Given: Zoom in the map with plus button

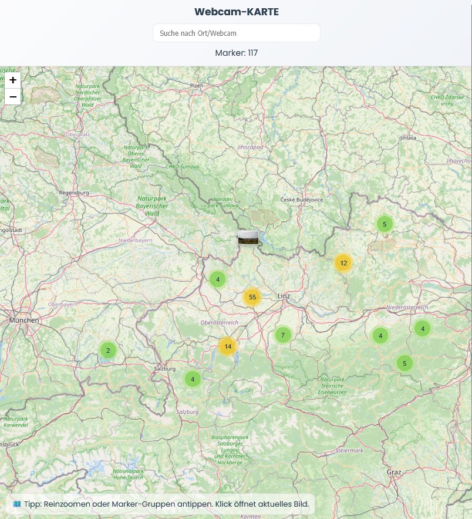Looking at the screenshot, I should point(12,80).
